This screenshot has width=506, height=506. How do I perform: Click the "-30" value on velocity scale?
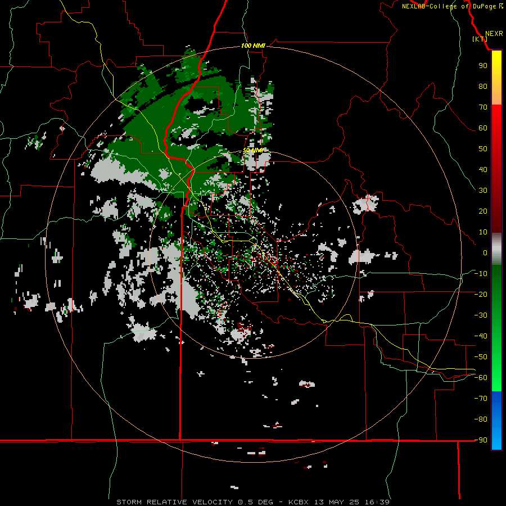481,315
